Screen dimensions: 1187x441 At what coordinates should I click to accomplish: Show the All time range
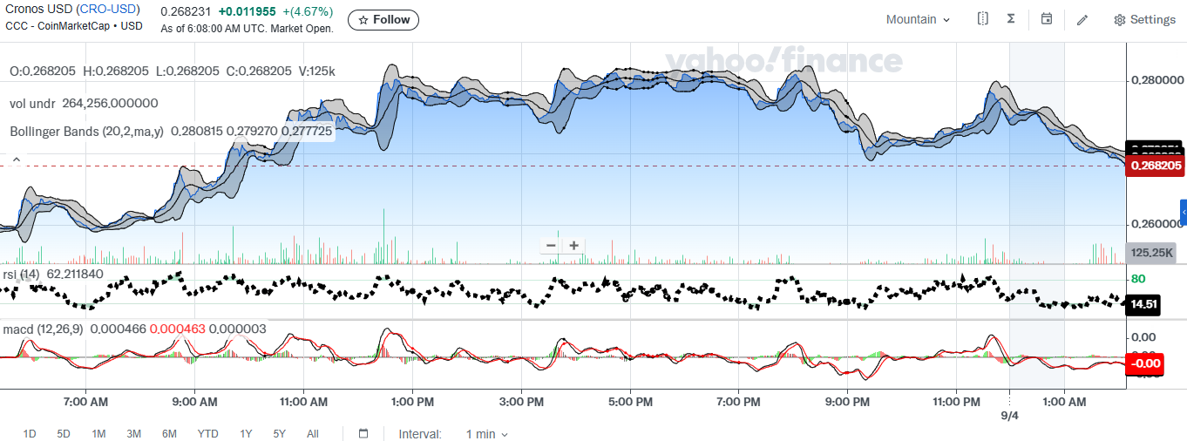point(313,434)
